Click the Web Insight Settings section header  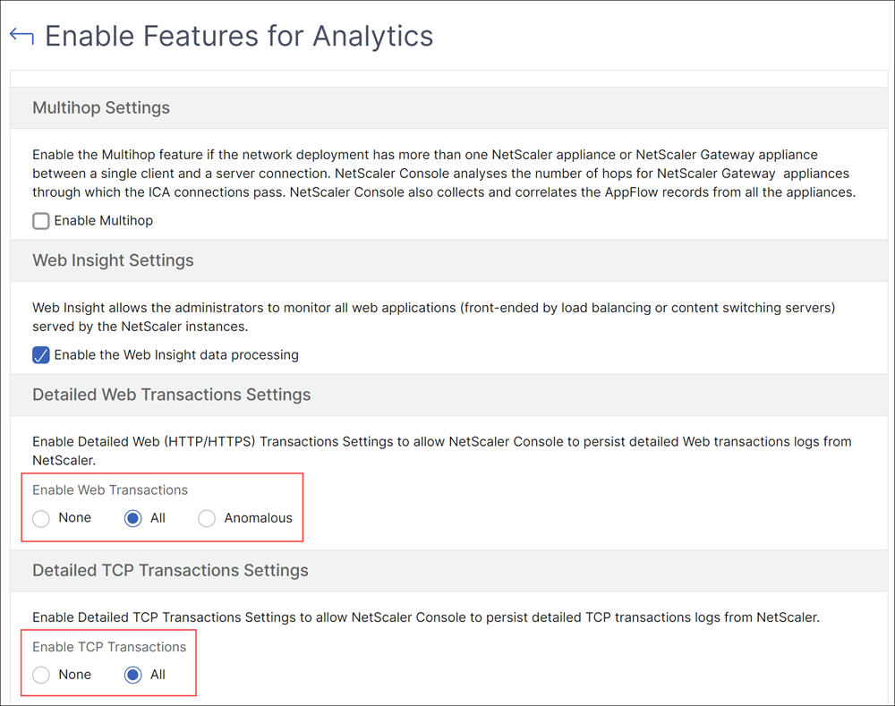(113, 260)
